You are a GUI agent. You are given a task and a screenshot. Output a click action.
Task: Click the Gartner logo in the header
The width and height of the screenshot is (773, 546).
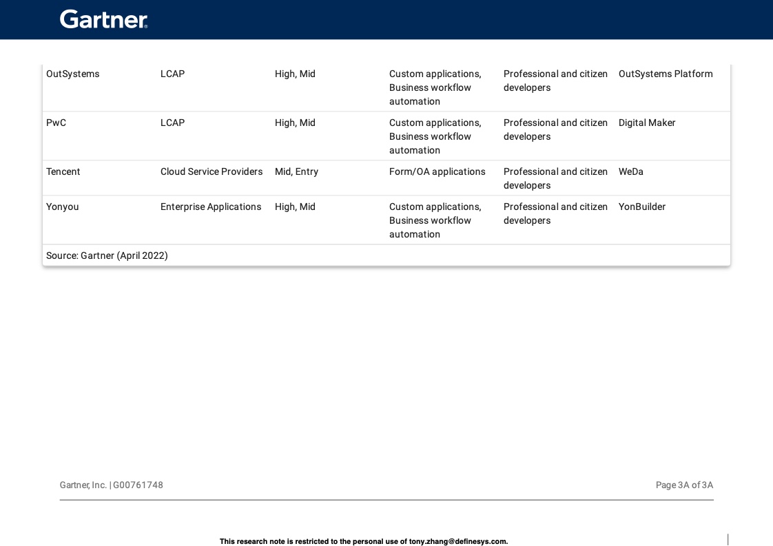(x=104, y=19)
